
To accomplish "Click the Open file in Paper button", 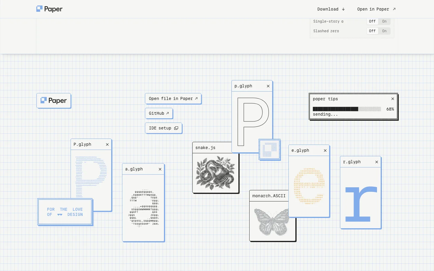I will tap(173, 98).
